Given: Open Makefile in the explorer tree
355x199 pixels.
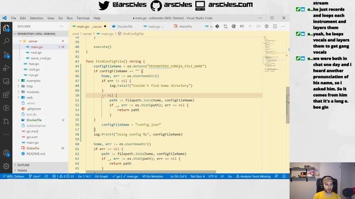Looking at the screenshot, I should 40,148.
